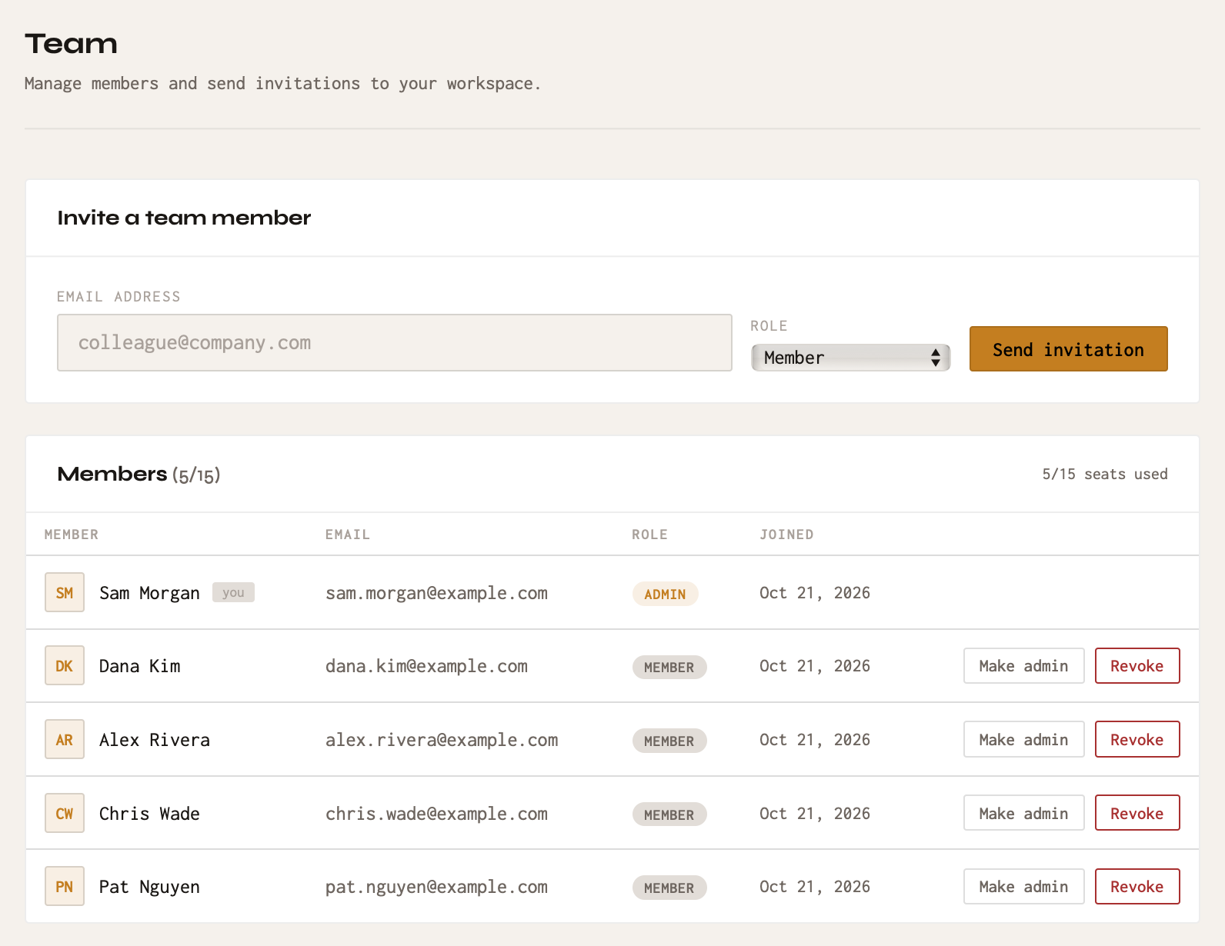Click the Members (5/15) heading
This screenshot has width=1225, height=946.
(139, 475)
